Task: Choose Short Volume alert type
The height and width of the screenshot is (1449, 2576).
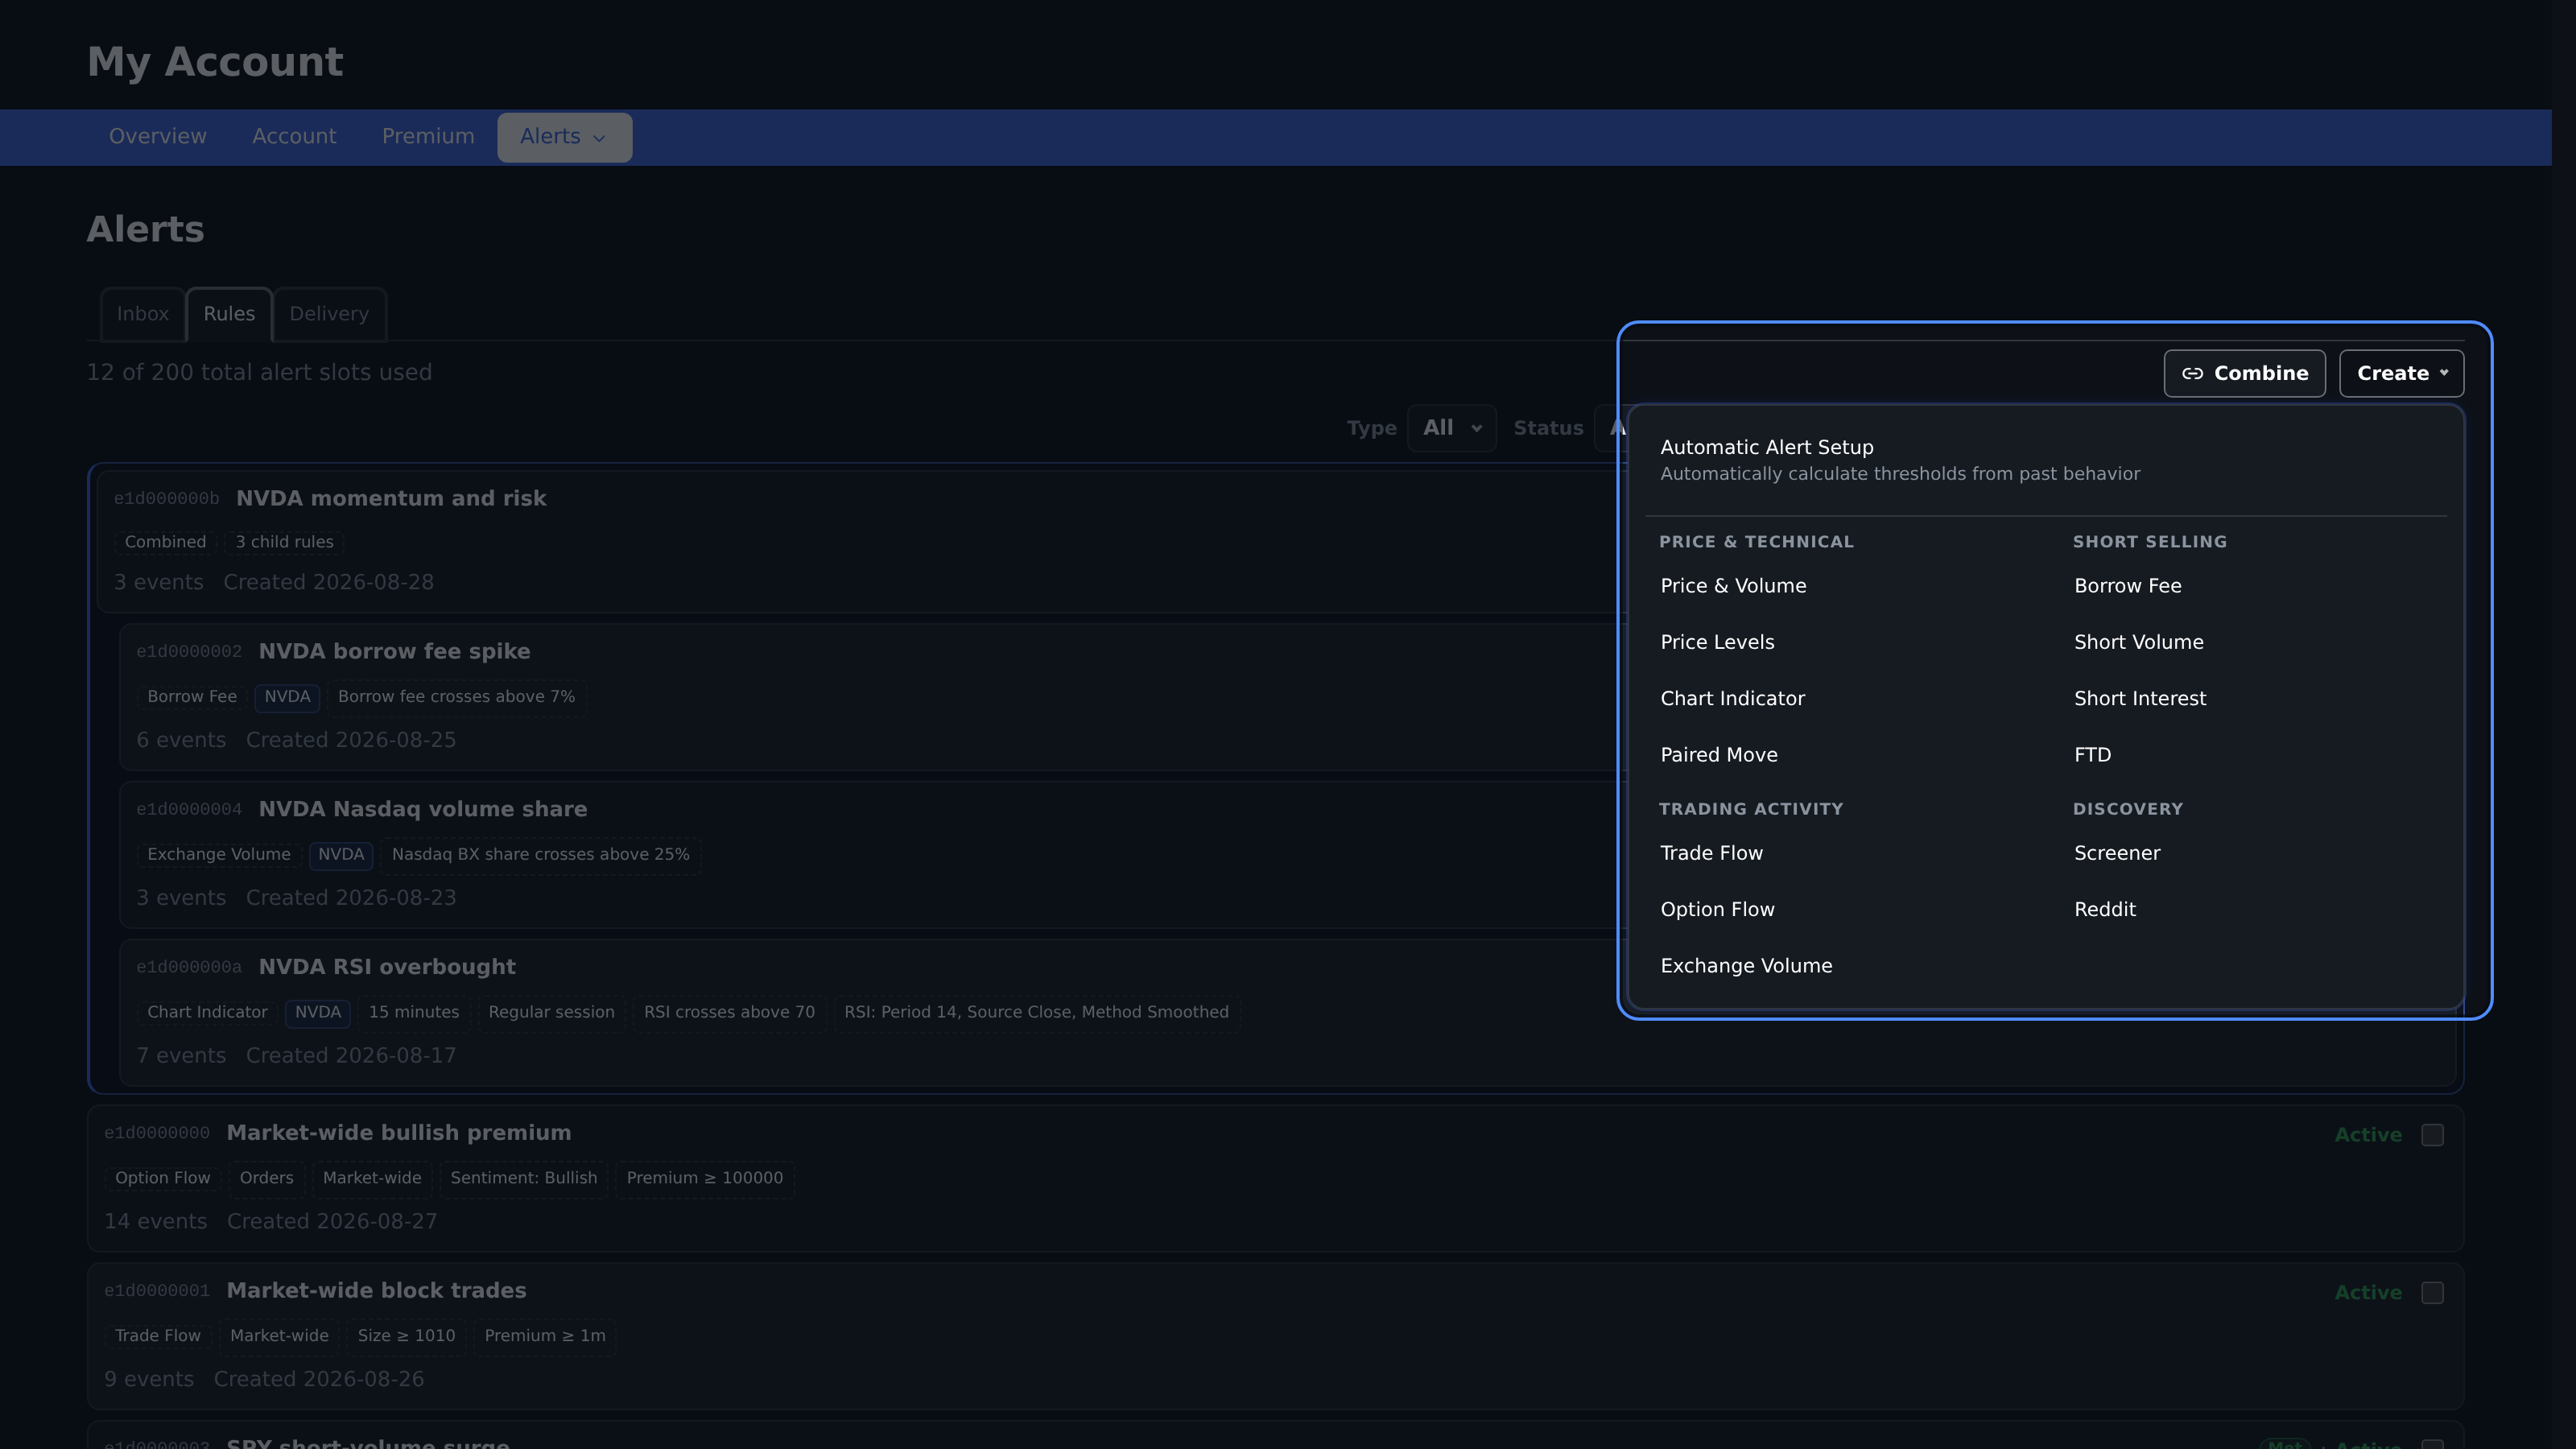Action: (2138, 642)
